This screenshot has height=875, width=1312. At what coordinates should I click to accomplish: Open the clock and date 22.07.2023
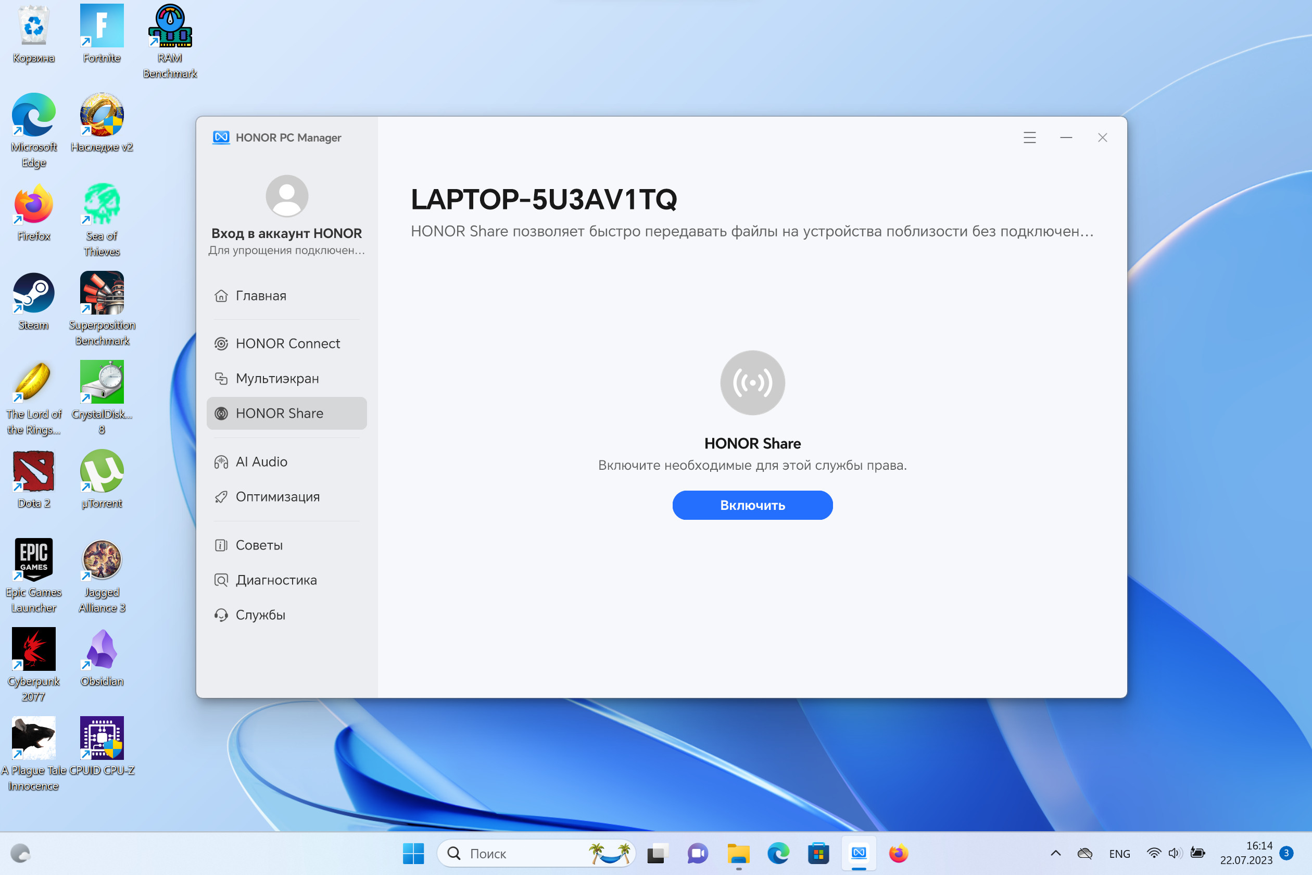coord(1246,853)
